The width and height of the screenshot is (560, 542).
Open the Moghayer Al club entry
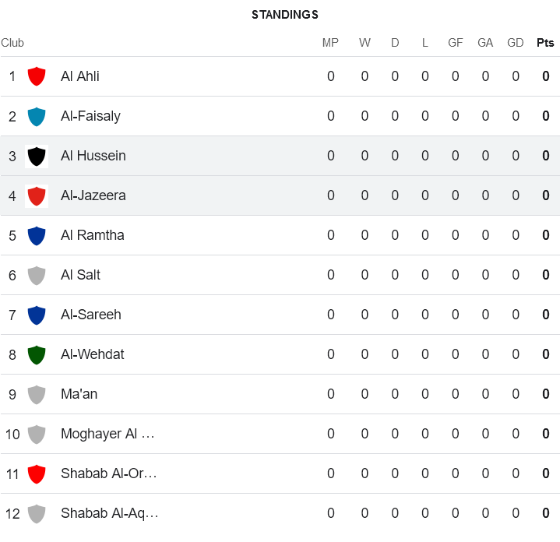tap(107, 434)
